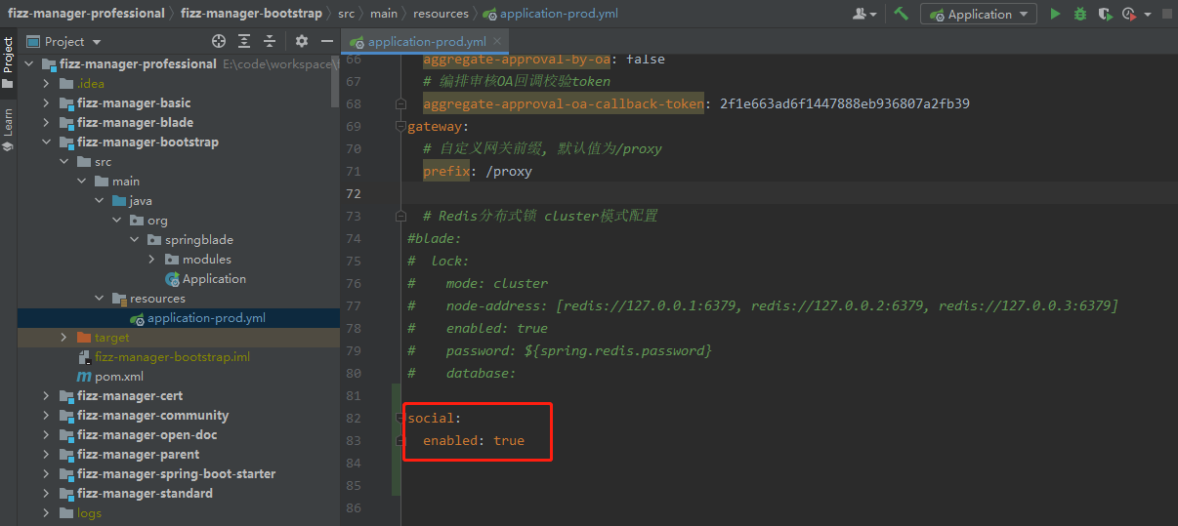Expand the fizz-manager-cert module
The height and width of the screenshot is (526, 1178).
46,396
